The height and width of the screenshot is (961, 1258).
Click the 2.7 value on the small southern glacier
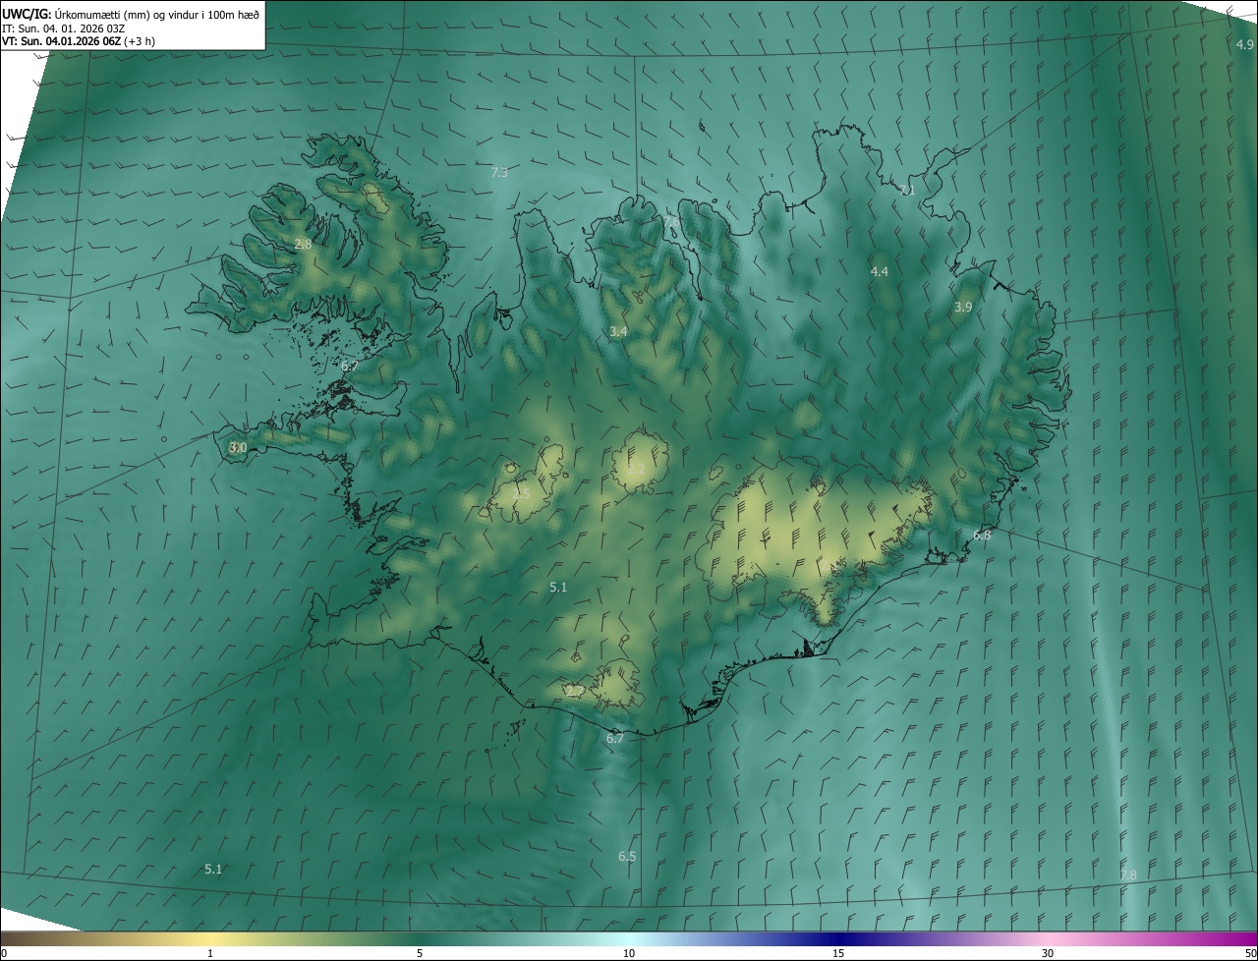click(x=575, y=691)
